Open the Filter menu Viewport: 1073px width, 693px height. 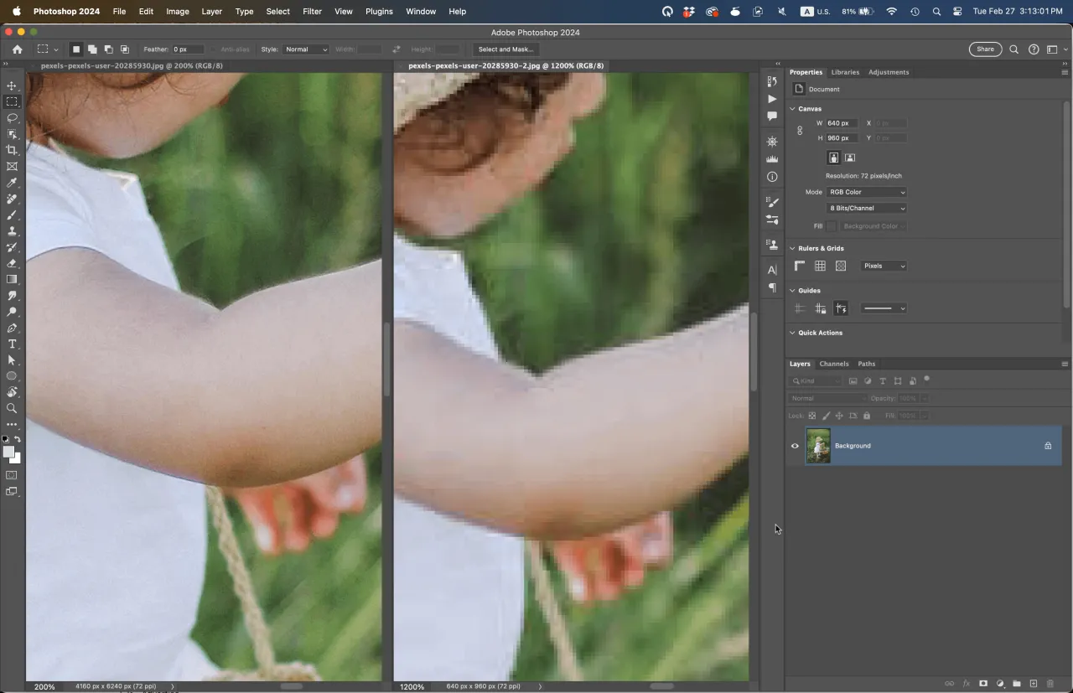pos(312,12)
